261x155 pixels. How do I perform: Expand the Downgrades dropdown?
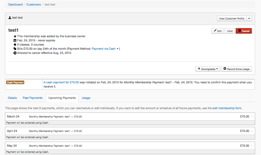pos(208,69)
